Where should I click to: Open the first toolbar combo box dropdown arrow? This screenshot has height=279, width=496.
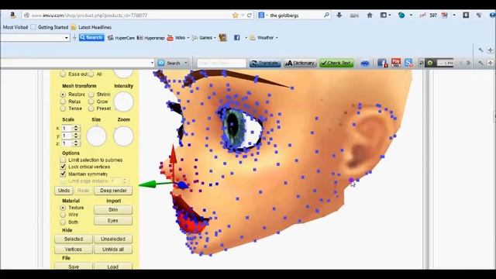point(66,38)
